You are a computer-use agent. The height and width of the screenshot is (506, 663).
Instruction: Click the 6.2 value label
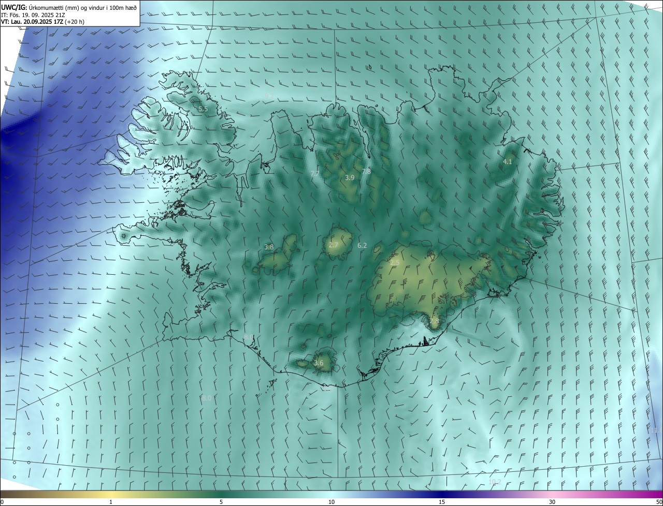coord(362,245)
